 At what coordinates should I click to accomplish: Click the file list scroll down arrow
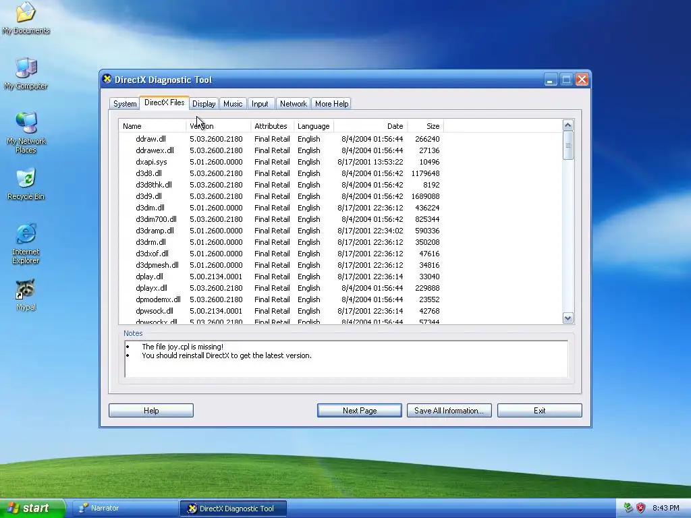coord(568,318)
